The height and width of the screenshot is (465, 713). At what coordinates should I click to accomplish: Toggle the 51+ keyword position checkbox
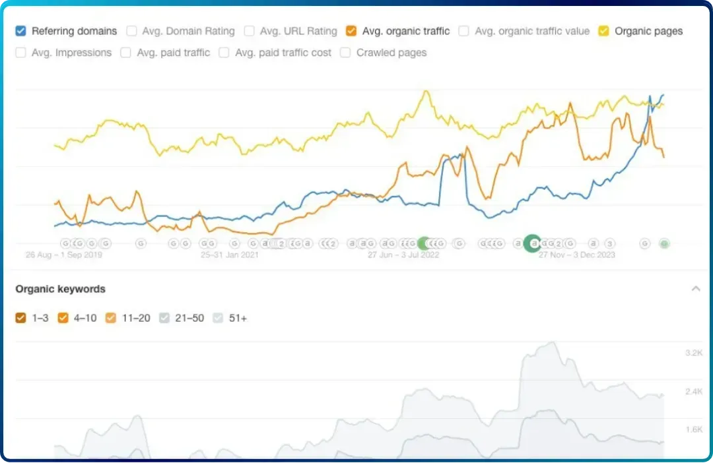[x=218, y=318]
